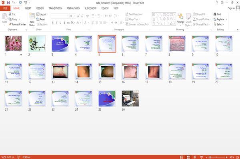Toggle text Shadow formatting
The image size is (240, 159).
click(x=64, y=23)
